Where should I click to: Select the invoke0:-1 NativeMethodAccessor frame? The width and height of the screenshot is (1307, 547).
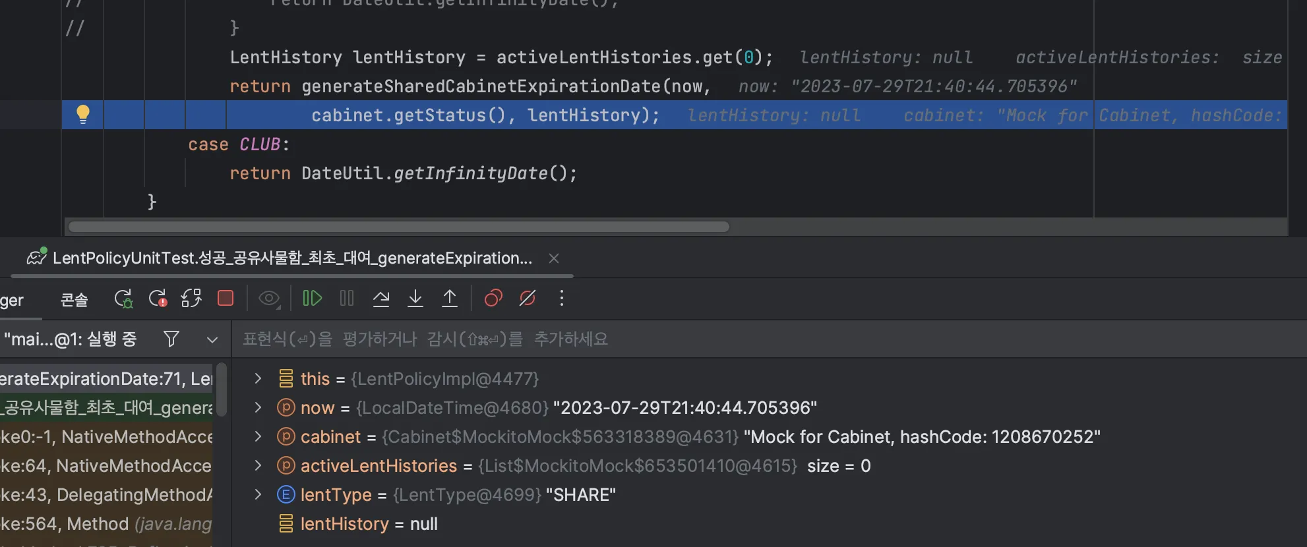pos(106,437)
